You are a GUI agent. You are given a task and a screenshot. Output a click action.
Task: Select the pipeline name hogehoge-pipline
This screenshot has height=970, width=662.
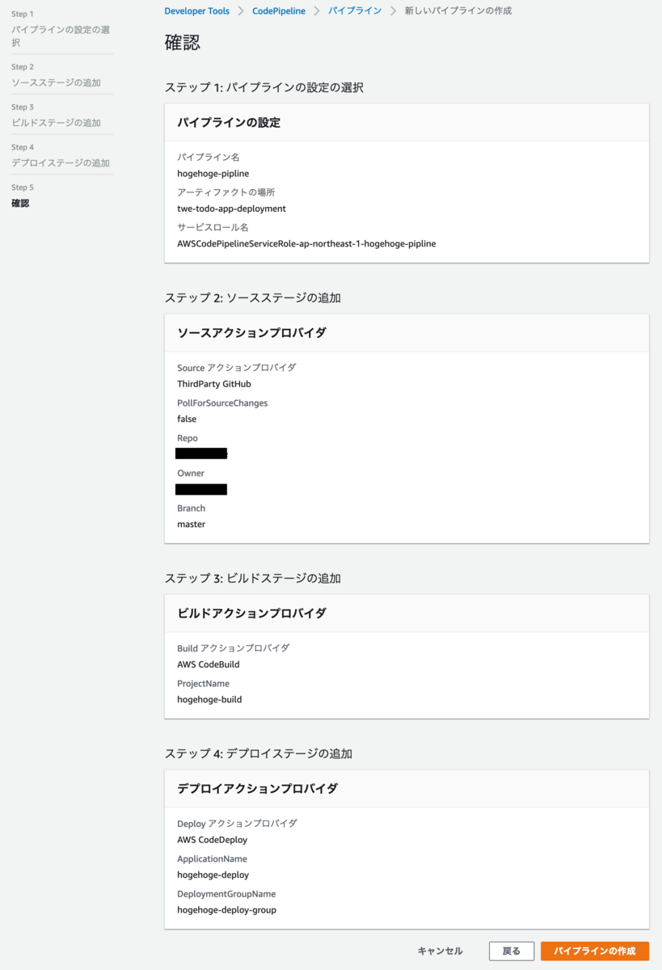(213, 173)
